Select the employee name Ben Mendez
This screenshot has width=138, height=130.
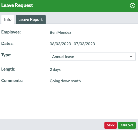(60, 32)
